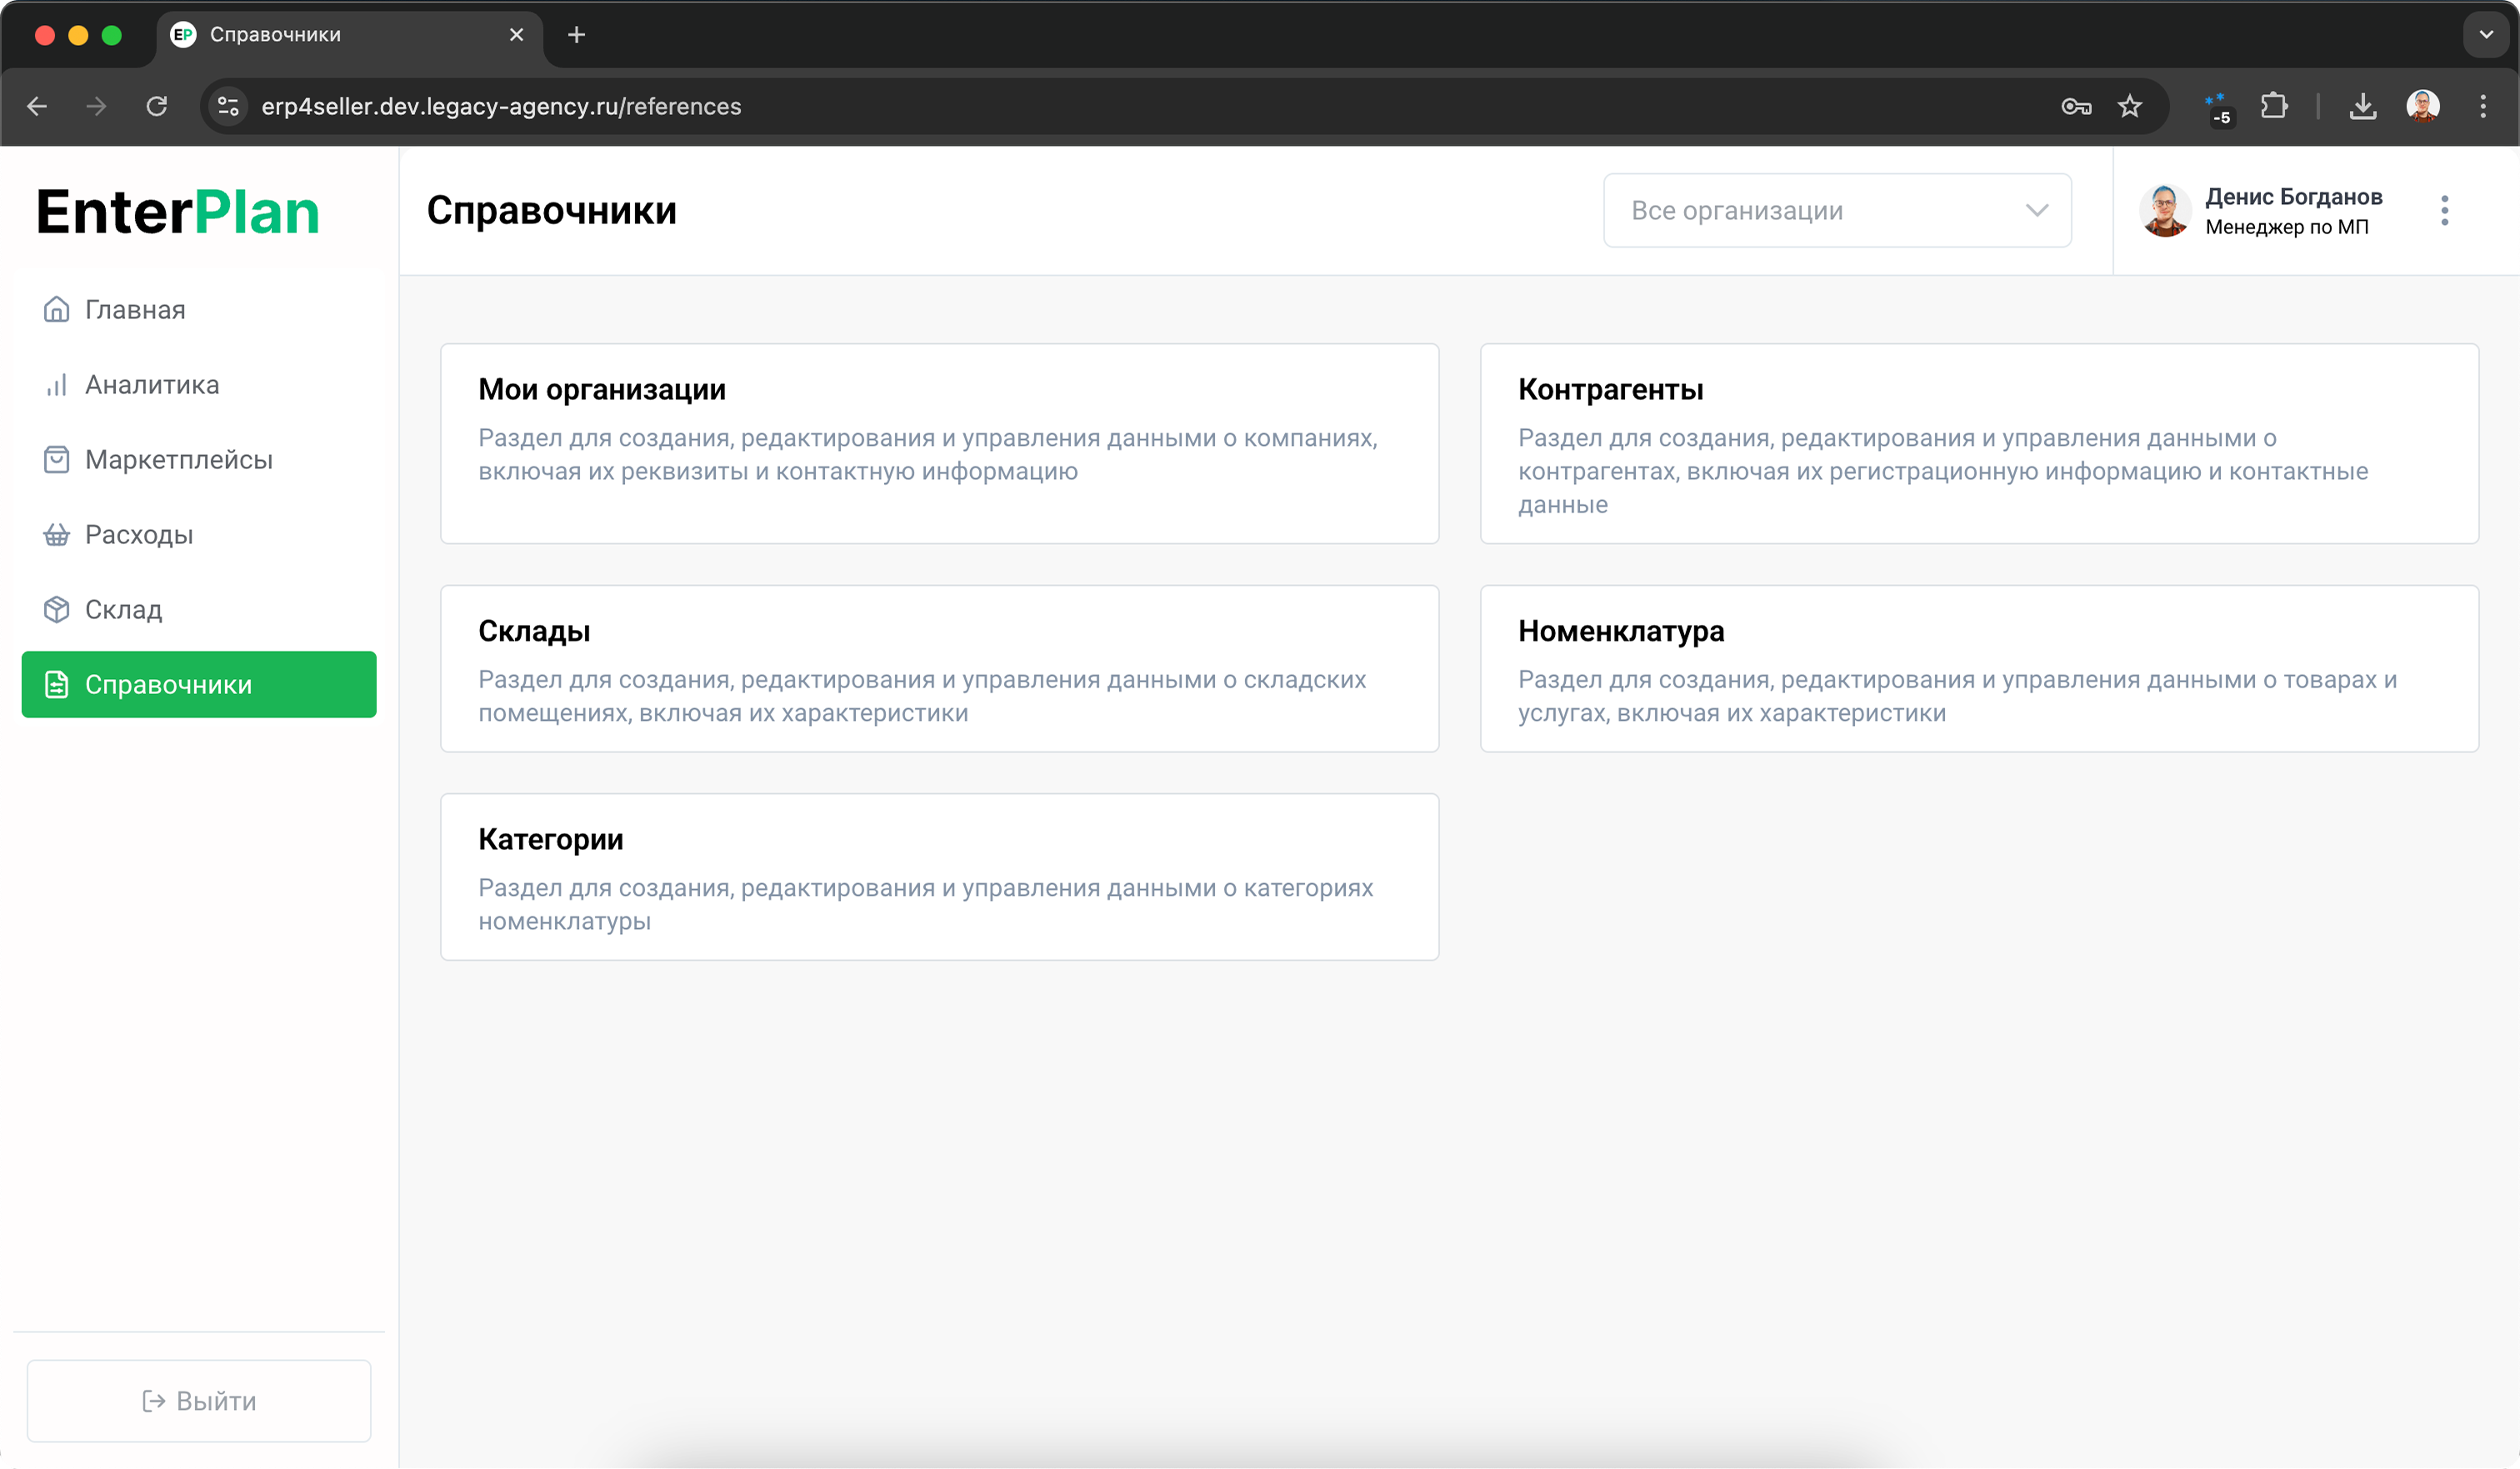2520x1469 pixels.
Task: Click the downloads icon in browser toolbar
Action: click(x=2362, y=106)
